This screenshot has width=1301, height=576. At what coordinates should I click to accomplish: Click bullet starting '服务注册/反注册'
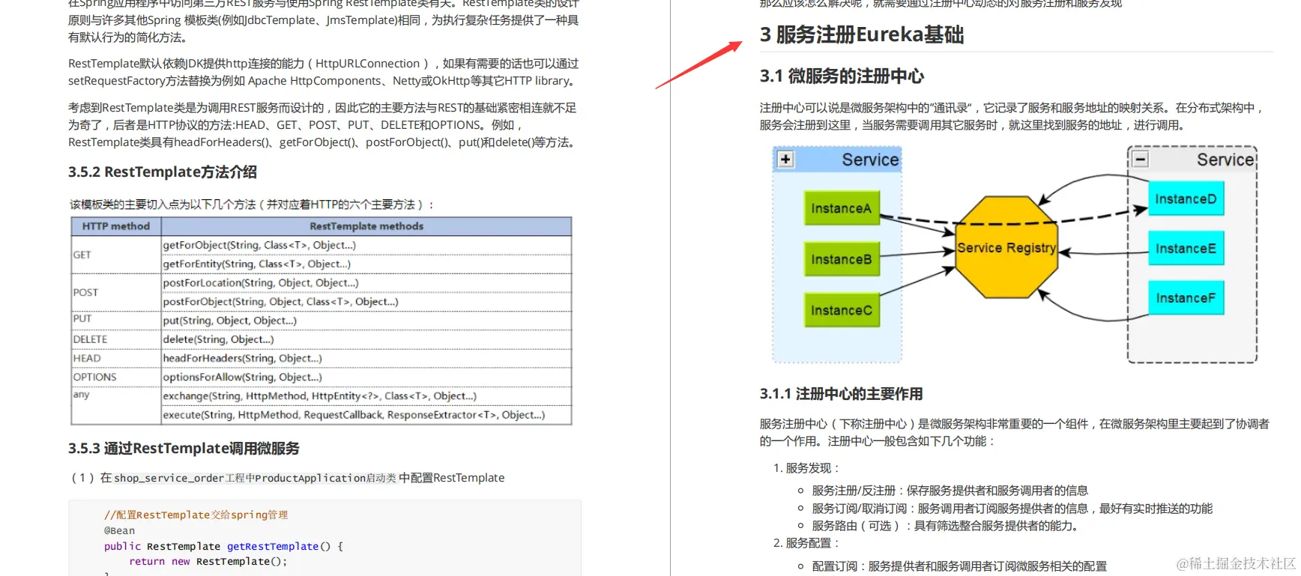click(x=950, y=491)
